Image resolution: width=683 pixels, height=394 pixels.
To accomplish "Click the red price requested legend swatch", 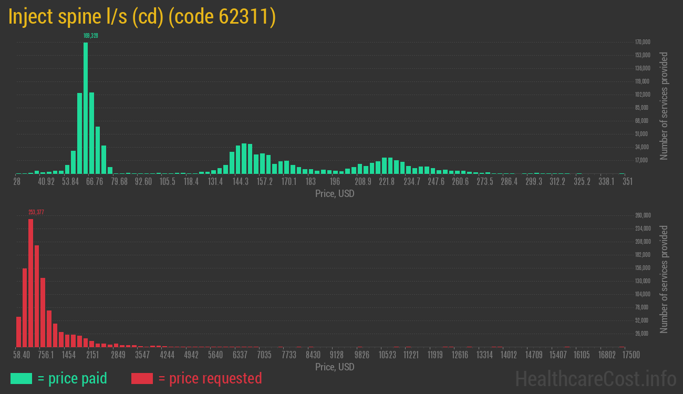I will coord(142,378).
